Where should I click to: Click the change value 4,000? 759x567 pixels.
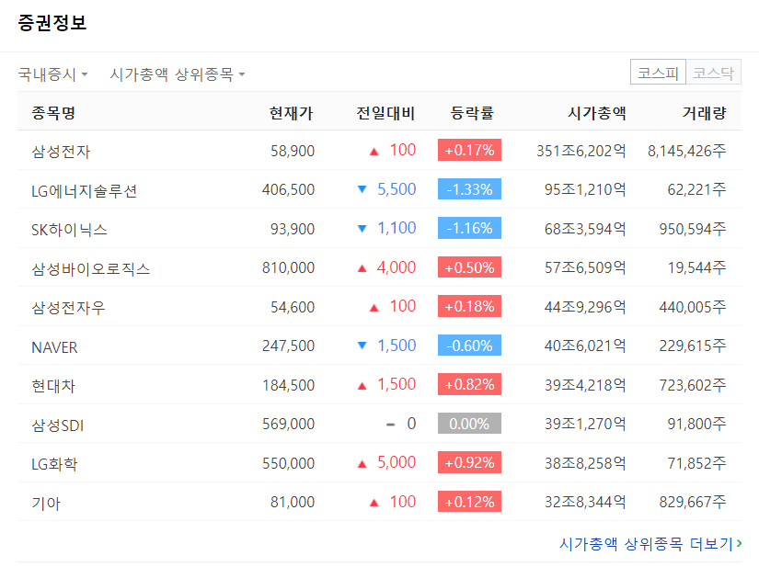pos(397,267)
